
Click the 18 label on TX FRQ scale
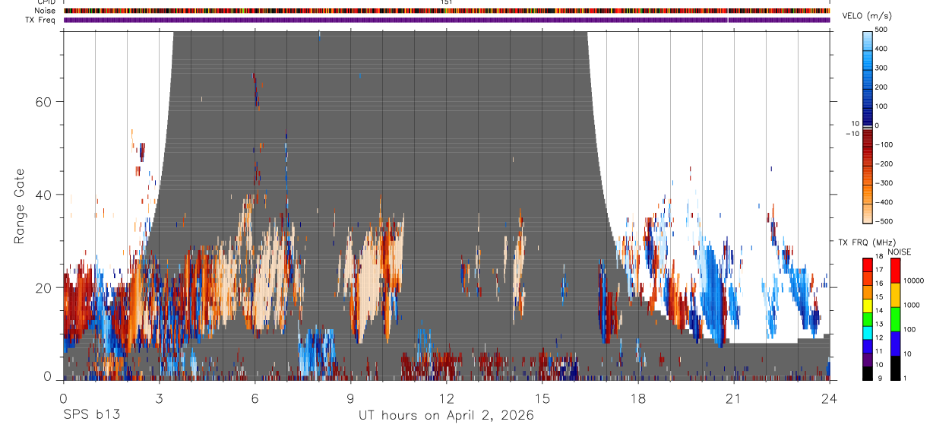coord(880,256)
